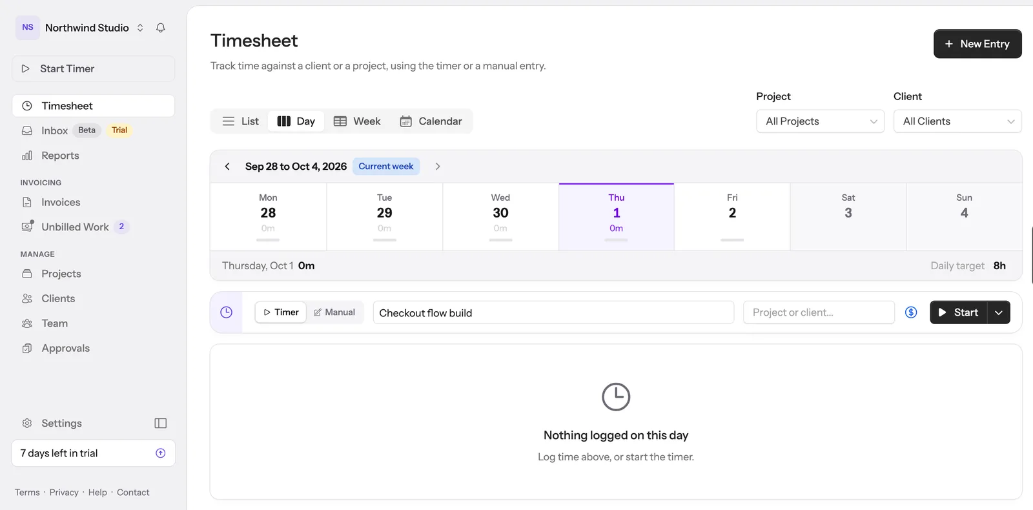Viewport: 1033px width, 510px height.
Task: Switch to the List view tab
Action: (240, 121)
